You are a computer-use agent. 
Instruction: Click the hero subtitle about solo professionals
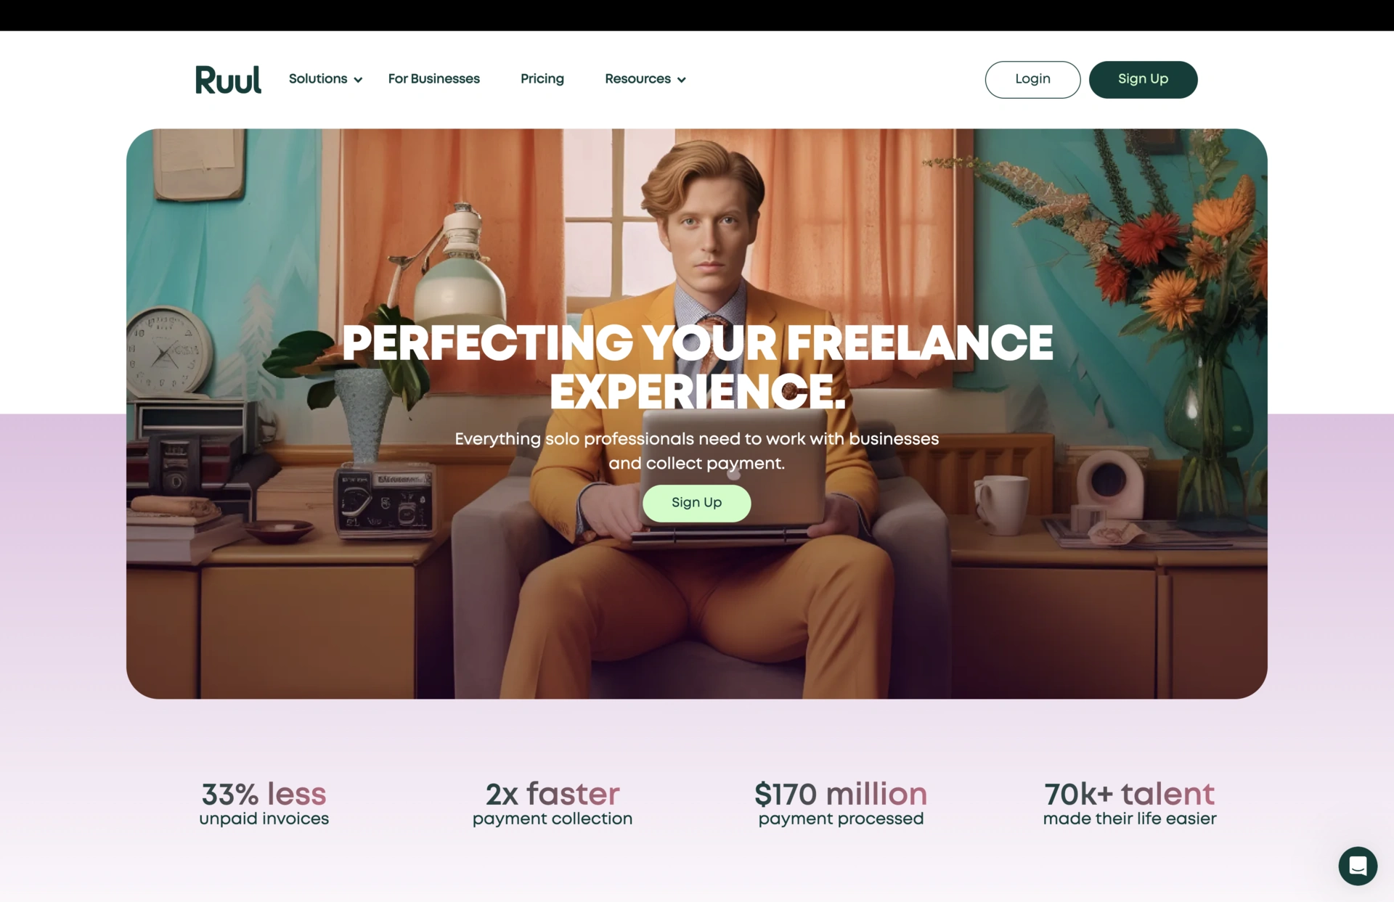point(697,451)
